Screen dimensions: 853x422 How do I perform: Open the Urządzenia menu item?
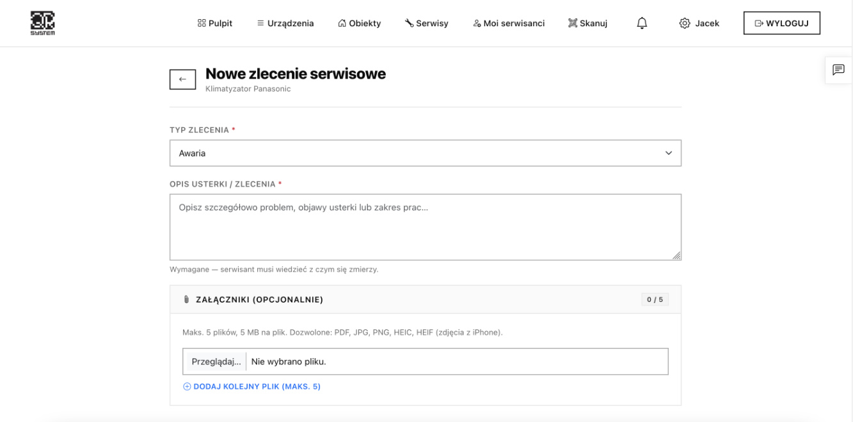(285, 23)
